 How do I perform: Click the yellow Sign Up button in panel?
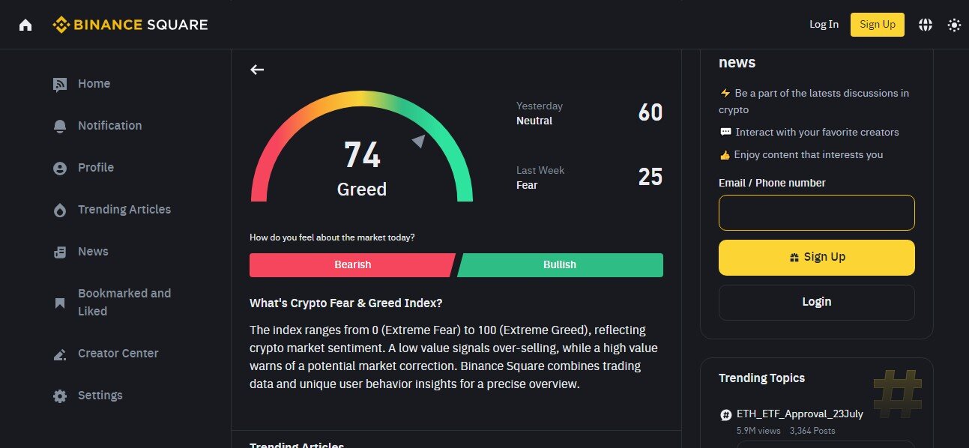[x=817, y=258]
